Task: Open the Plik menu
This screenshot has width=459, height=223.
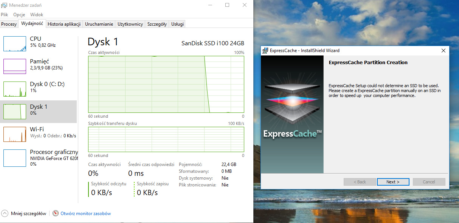Action: [x=5, y=15]
